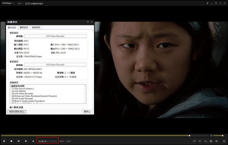This screenshot has width=228, height=145.
Task: Click the 48000 -> 48000 Hz sample rate
Action: pyautogui.click(x=33, y=73)
